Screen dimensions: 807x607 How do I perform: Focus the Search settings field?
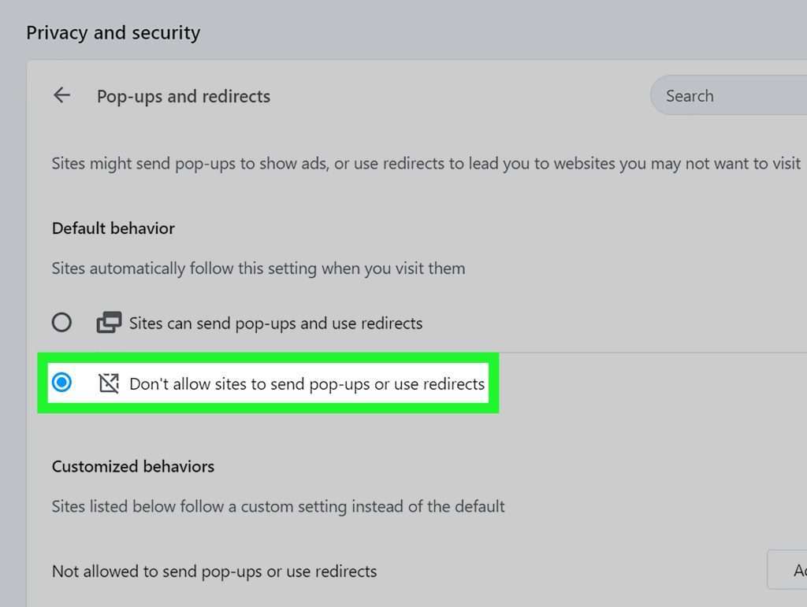pyautogui.click(x=728, y=95)
